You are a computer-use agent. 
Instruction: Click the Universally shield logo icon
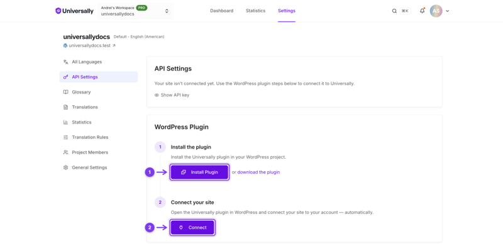coord(58,11)
